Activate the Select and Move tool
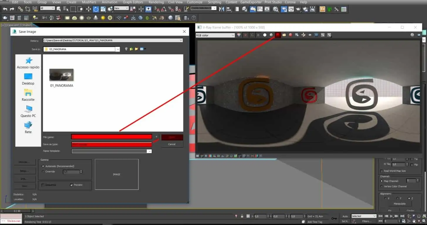Image resolution: width=427 pixels, height=225 pixels. (88, 9)
